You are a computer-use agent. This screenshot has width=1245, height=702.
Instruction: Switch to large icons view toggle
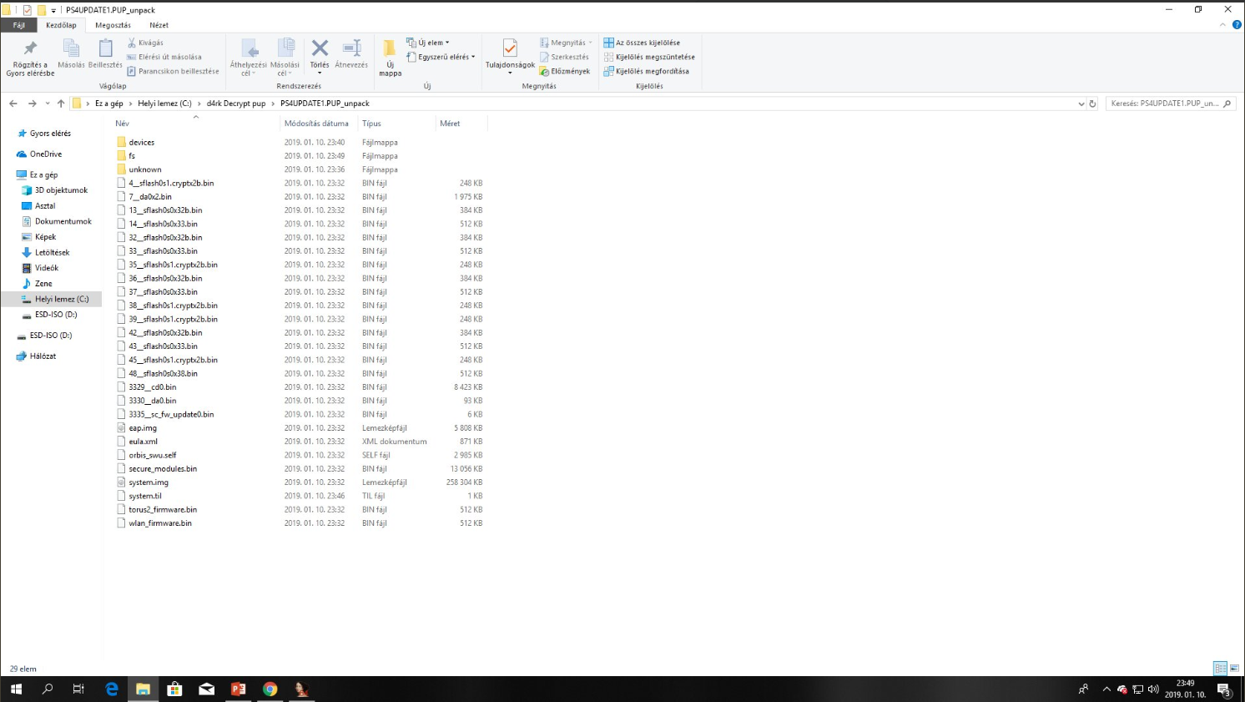point(1234,669)
